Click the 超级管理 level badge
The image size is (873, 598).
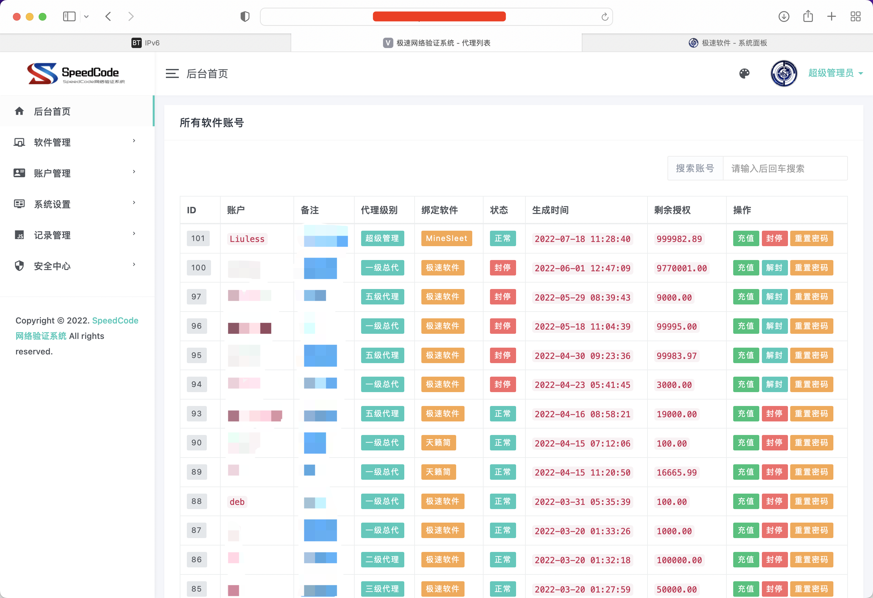tap(382, 238)
